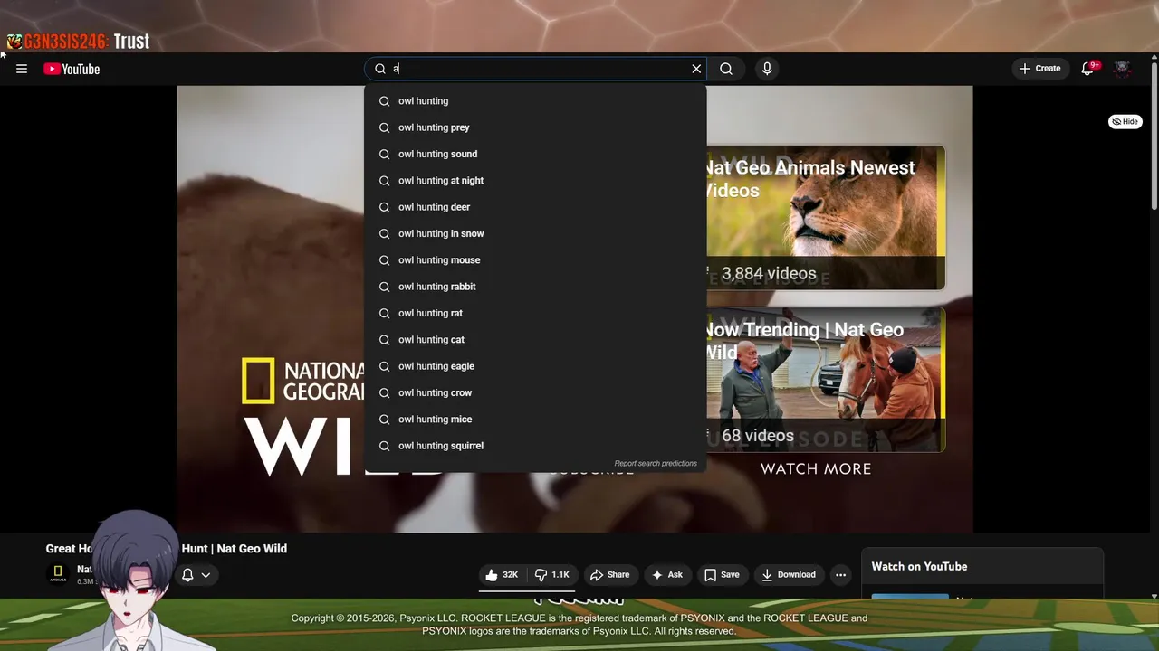Viewport: 1159px width, 651px height.
Task: Click the video title text
Action: tap(167, 549)
